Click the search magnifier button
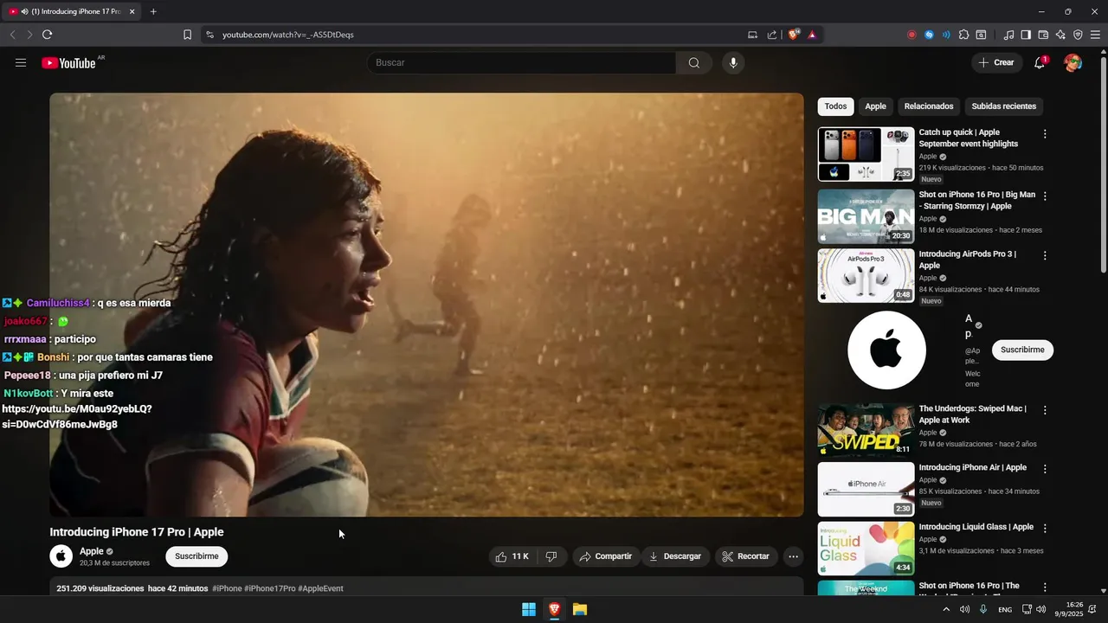This screenshot has width=1108, height=623. click(x=694, y=62)
